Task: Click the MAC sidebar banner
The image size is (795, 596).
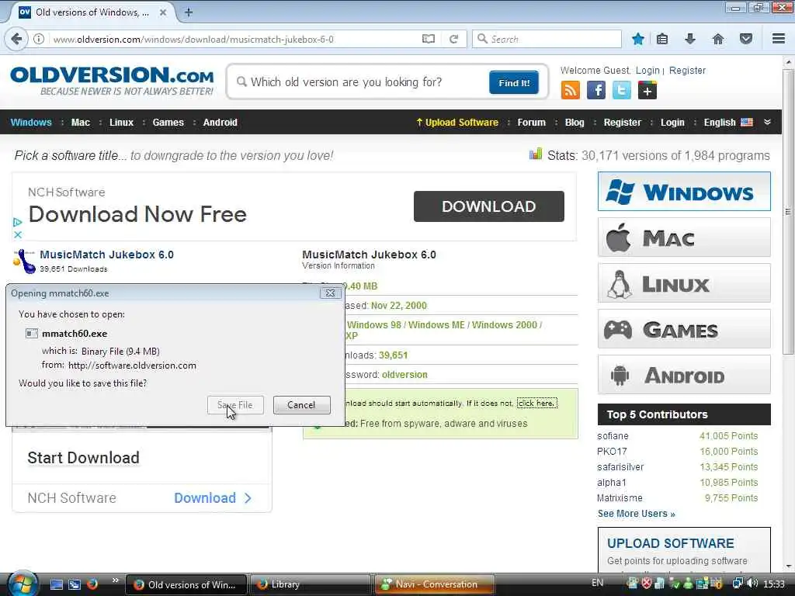Action: 684,237
